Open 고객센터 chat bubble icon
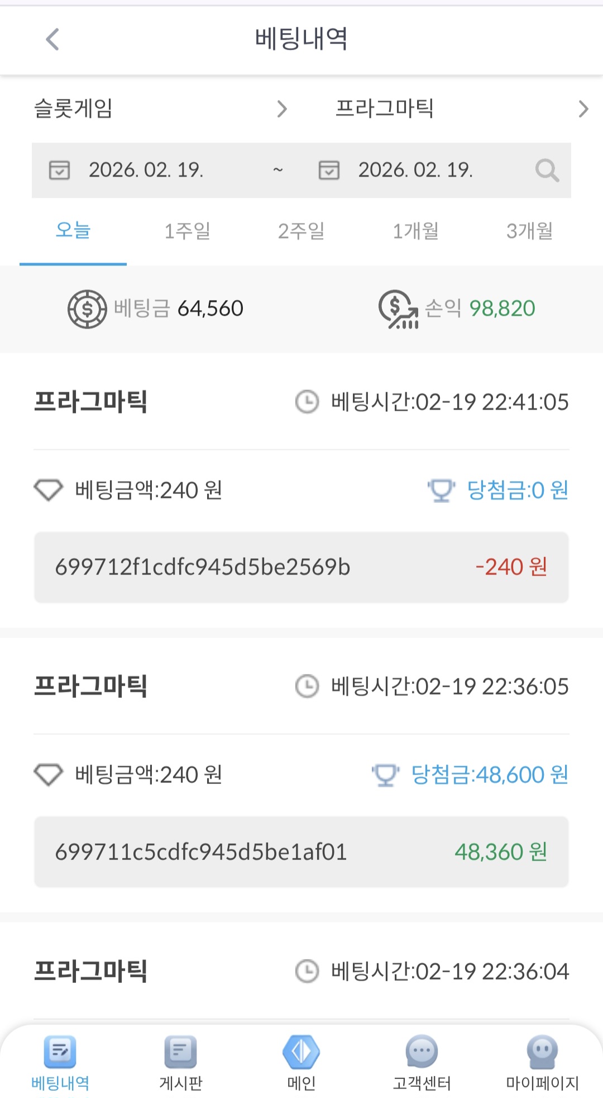 point(422,1051)
